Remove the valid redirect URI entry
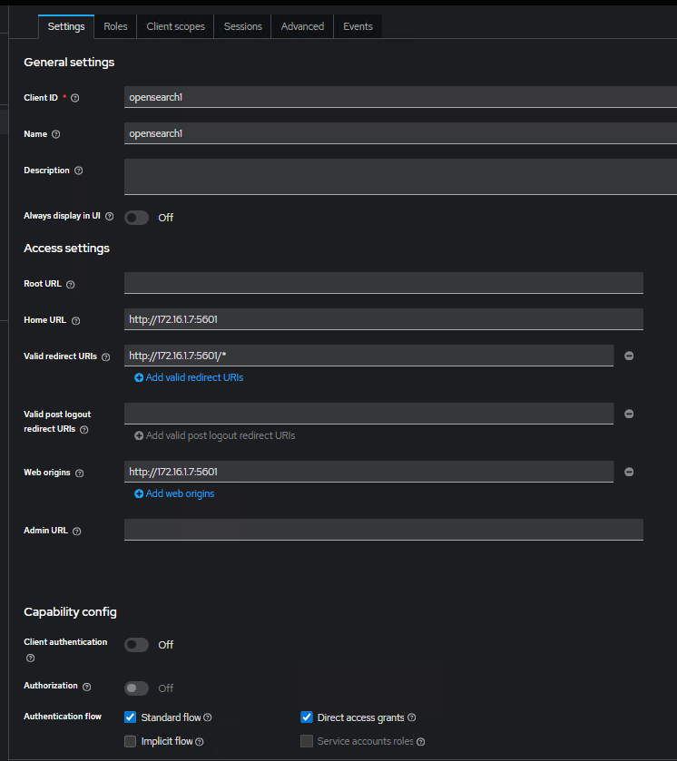The height and width of the screenshot is (761, 677). [629, 356]
